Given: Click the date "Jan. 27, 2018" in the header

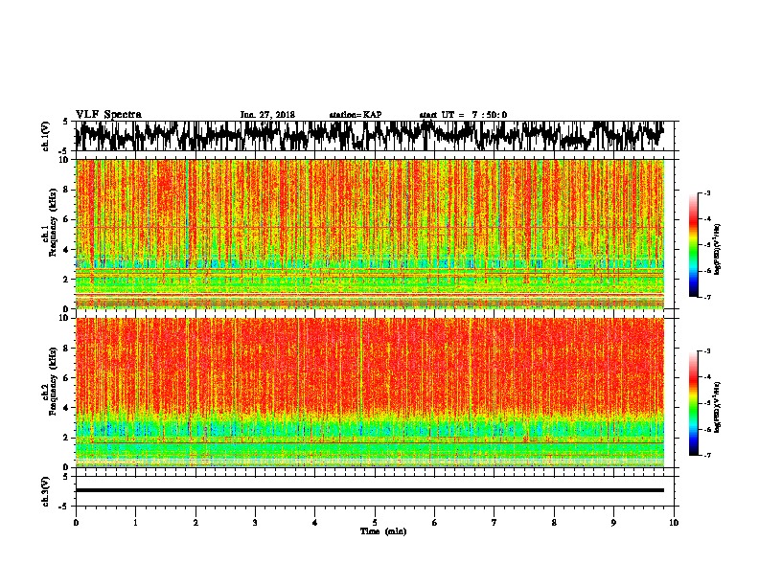Looking at the screenshot, I should pyautogui.click(x=267, y=115).
